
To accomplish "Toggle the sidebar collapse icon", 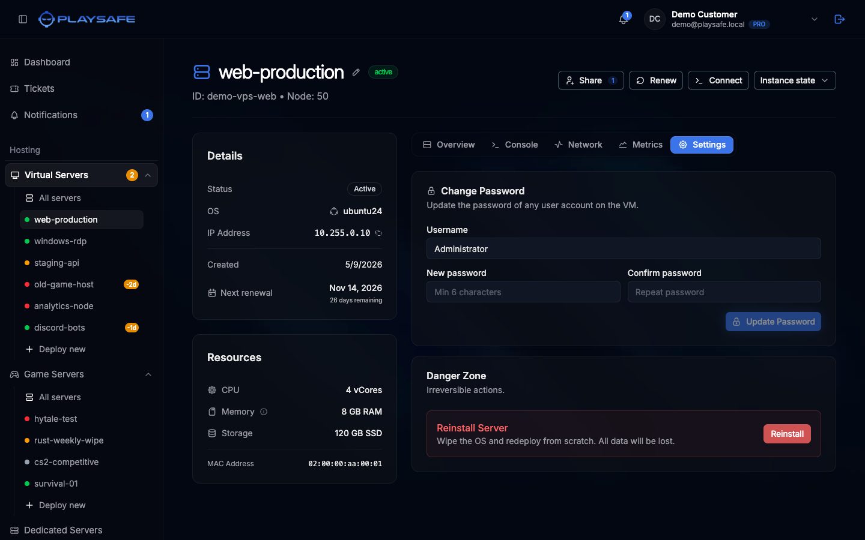I will [x=23, y=19].
